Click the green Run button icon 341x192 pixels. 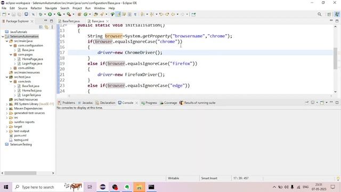coord(50,14)
